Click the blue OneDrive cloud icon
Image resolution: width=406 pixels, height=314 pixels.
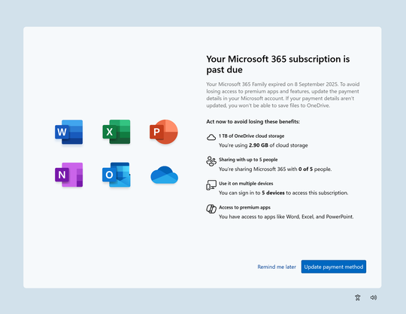point(164,175)
